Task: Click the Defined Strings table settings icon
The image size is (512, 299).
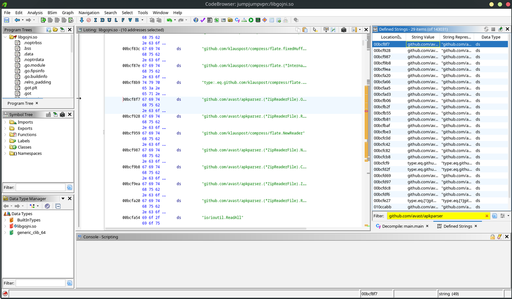Action: (493, 29)
